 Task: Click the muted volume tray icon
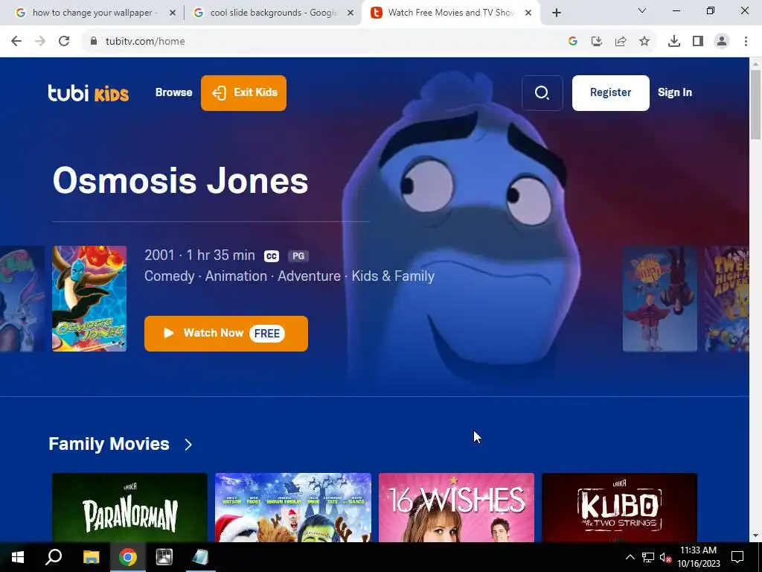tap(665, 557)
